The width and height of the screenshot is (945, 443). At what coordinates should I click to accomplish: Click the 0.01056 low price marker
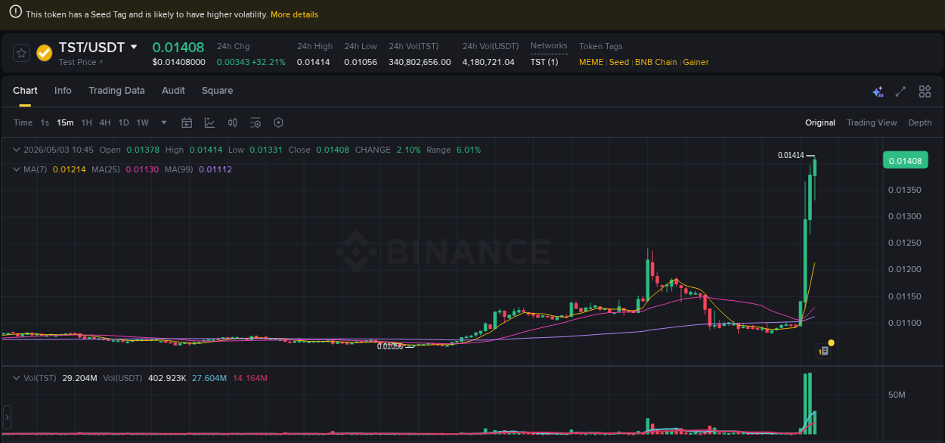390,346
